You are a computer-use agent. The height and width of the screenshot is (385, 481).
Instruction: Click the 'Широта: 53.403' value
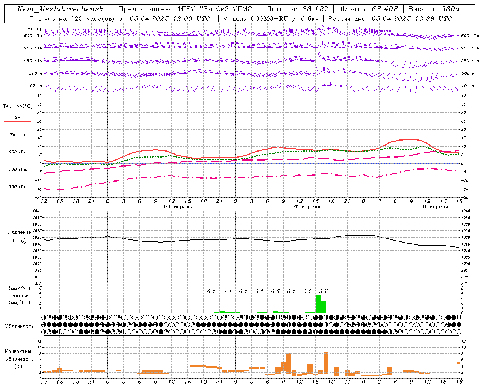[368, 9]
